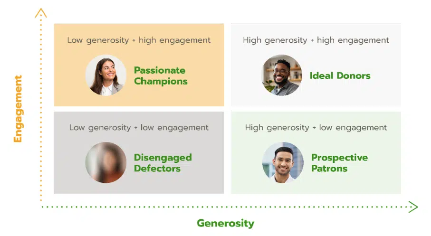
Task: Click "High generosity + low engagement" caption
Action: pyautogui.click(x=316, y=127)
